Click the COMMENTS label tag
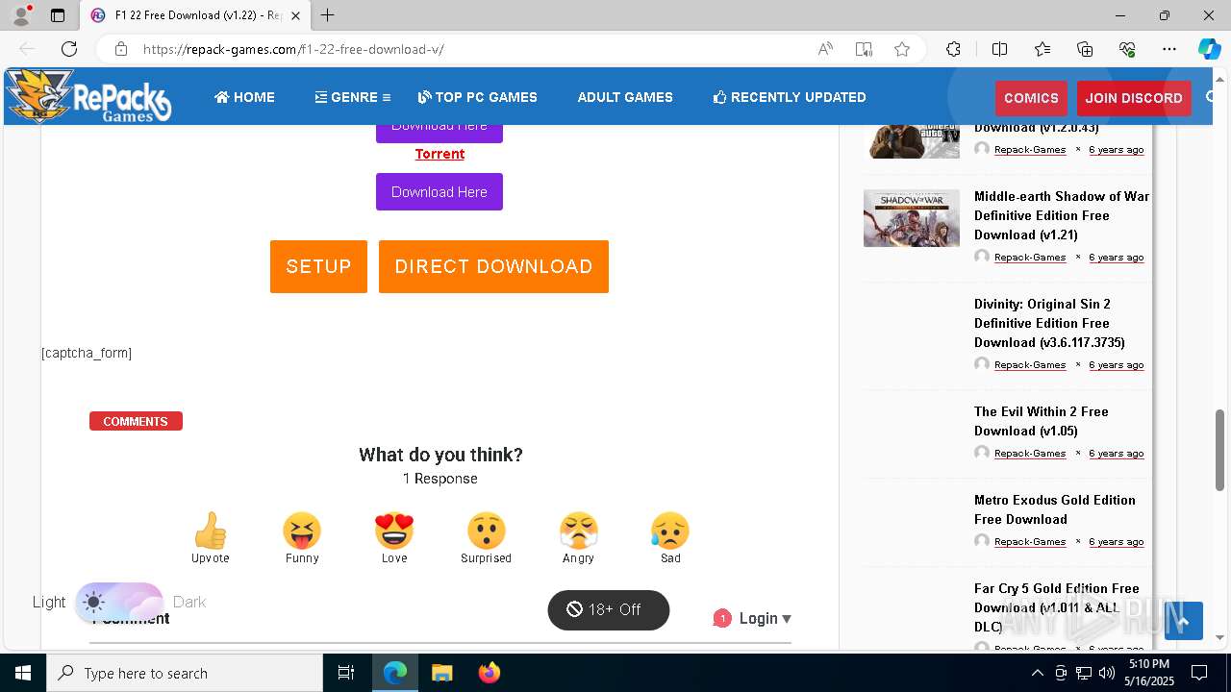Screen dimensions: 1231x692 point(136,421)
